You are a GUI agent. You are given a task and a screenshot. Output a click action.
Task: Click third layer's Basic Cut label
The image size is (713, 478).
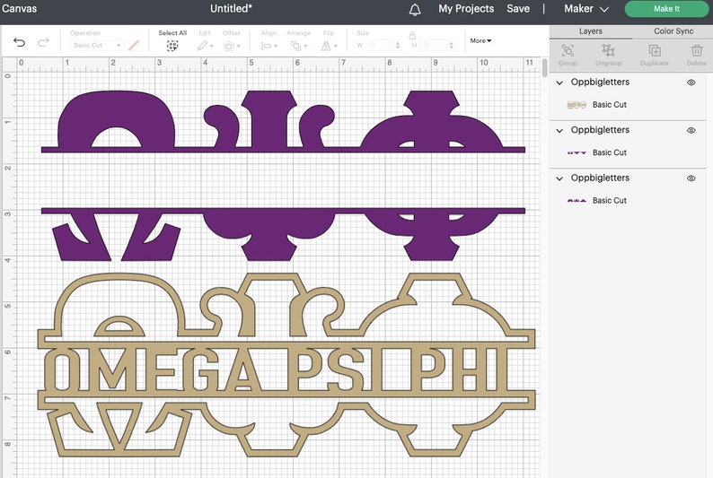[x=610, y=201]
